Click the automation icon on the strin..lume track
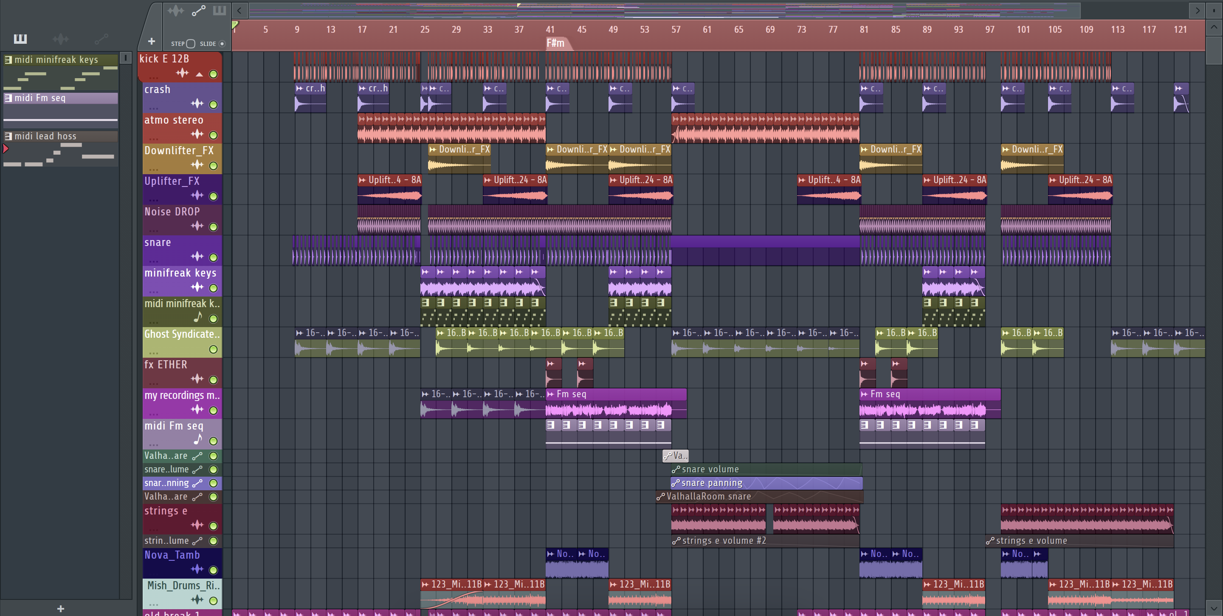Viewport: 1223px width, 616px height. [197, 540]
